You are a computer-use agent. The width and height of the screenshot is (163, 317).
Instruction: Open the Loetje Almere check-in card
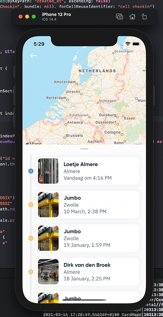[88, 171]
